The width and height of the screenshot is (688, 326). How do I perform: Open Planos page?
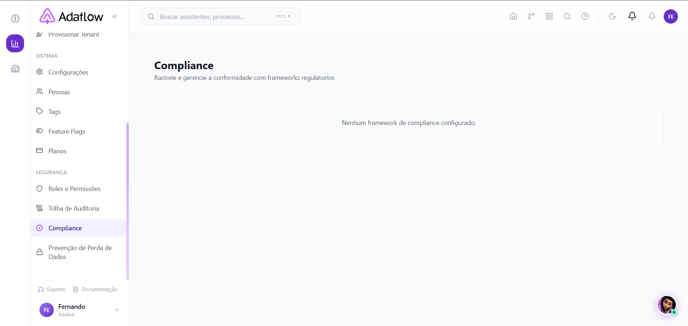point(78,151)
